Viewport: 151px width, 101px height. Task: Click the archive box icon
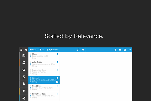[125, 50]
